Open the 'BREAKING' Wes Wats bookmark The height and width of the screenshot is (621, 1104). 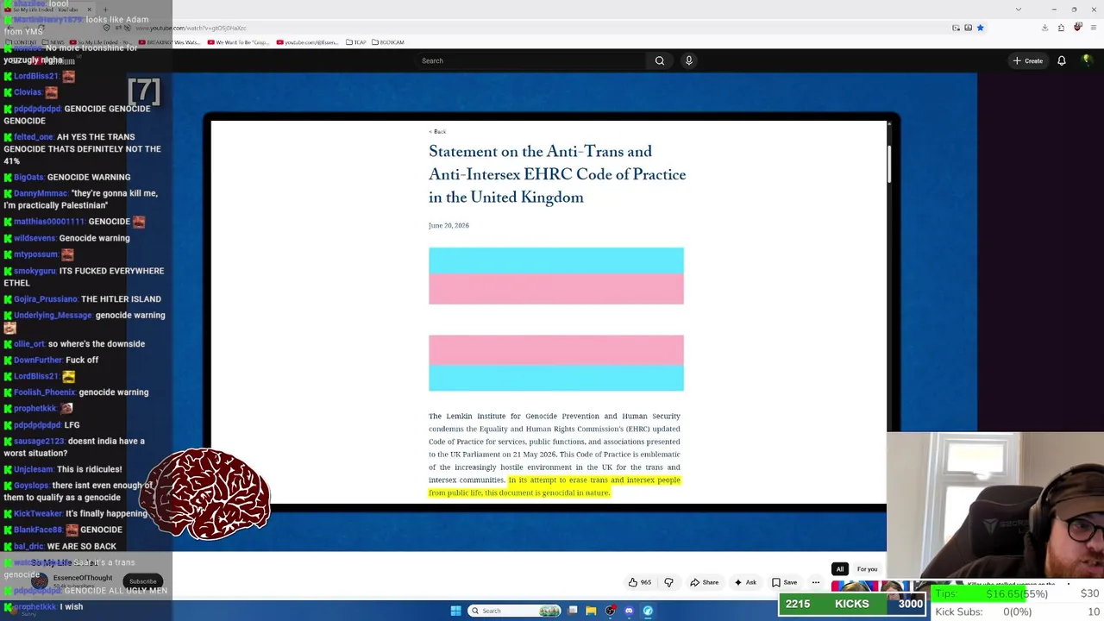[x=168, y=42]
